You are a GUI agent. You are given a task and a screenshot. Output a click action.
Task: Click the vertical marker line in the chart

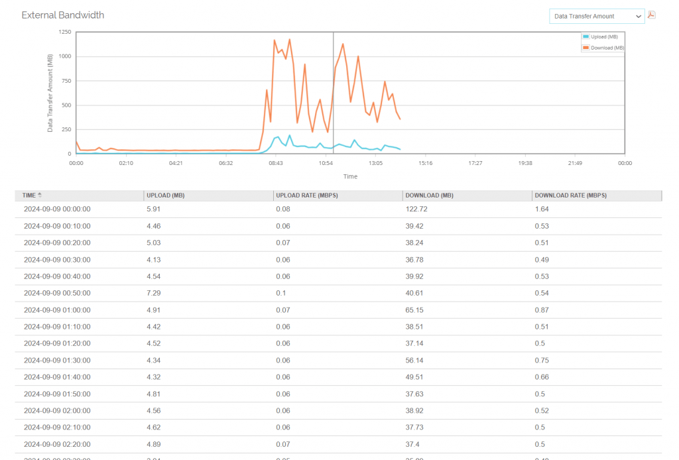click(x=333, y=93)
